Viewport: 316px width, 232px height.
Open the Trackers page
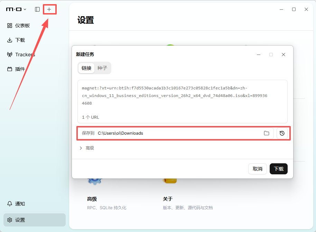point(35,55)
